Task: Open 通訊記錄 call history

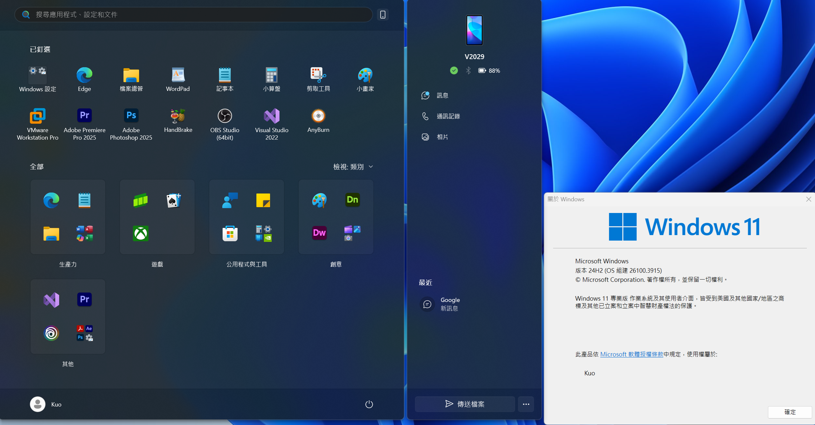Action: [x=474, y=116]
